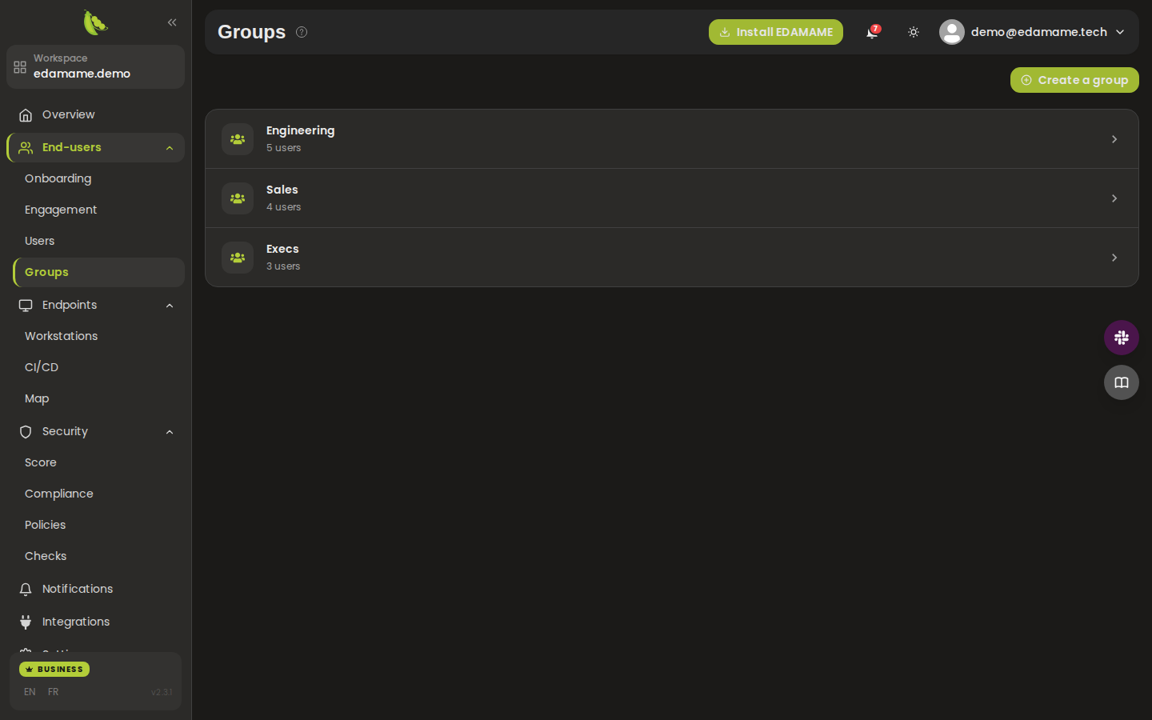Viewport: 1152px width, 720px height.
Task: Click the Engineering group icon
Action: [238, 139]
